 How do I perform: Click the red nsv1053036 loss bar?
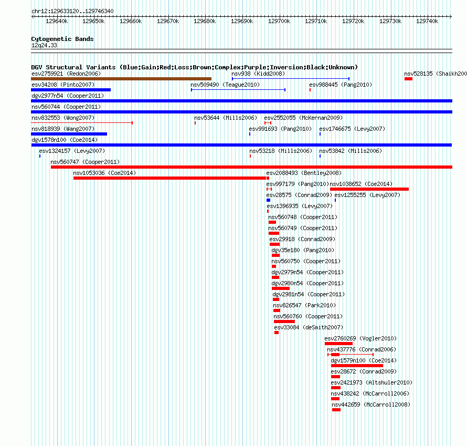tap(170, 178)
